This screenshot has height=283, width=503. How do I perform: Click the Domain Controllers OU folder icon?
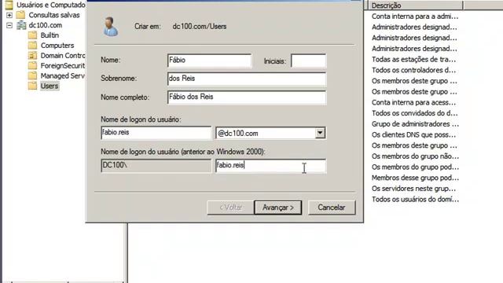click(x=32, y=56)
